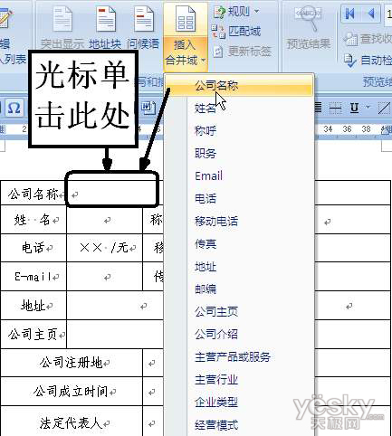This screenshot has height=436, width=392.
Task: Click the 地址 label cell in table
Action: pos(33,306)
